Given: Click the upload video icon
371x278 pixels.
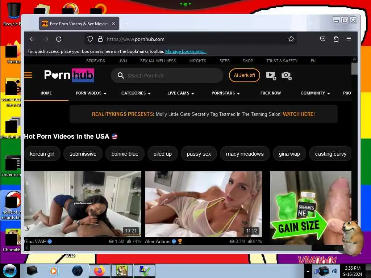Looking at the screenshot, I should coord(271,76).
